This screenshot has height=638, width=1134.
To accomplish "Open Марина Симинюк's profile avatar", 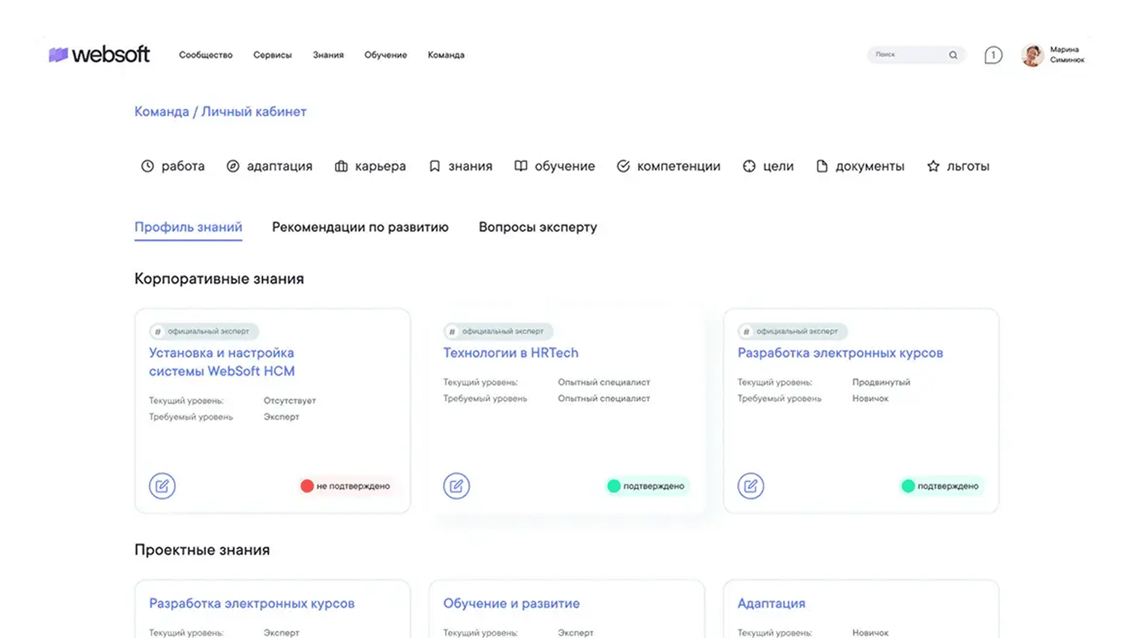I will 1032,55.
